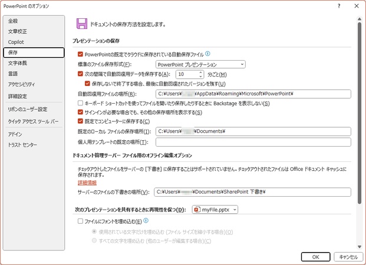Click the OK button
The height and width of the screenshot is (265, 366).
(x=315, y=257)
